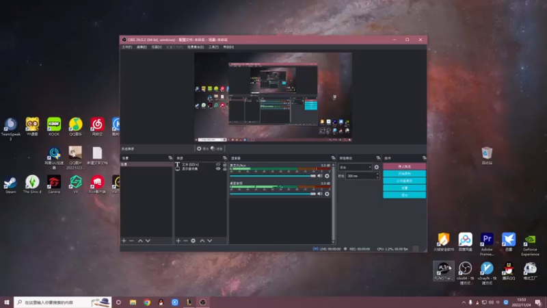The height and width of the screenshot is (308, 547).
Task: Click the Windows taskbar search box
Action: [63, 303]
